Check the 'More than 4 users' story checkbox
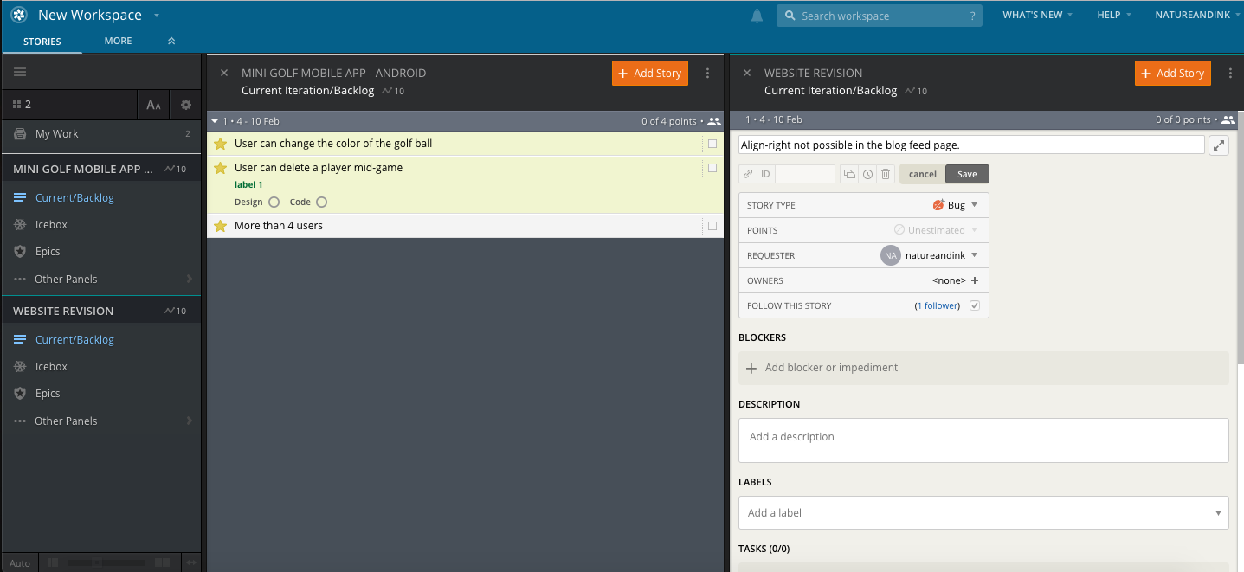Viewport: 1244px width, 572px height. pos(712,226)
